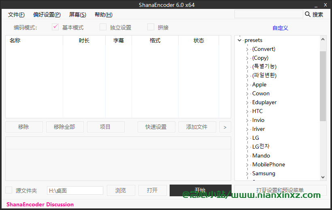Viewport: 332px width, 210px height.
Task: Enable the 拼接 checkbox
Action: [x=151, y=27]
